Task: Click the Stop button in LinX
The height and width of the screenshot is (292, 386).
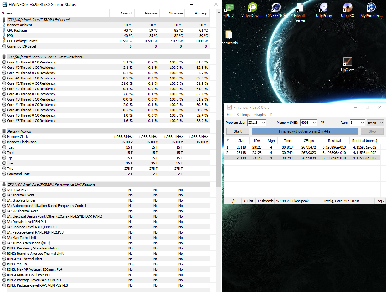Action: 372,131
